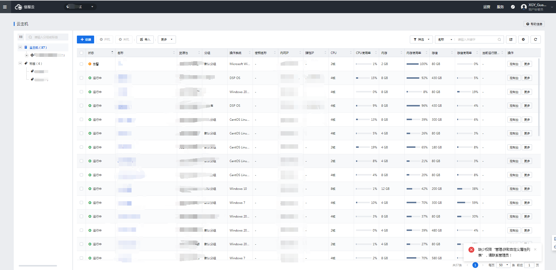The image size is (556, 270).
Task: Check the select-all header checkbox
Action: pyautogui.click(x=82, y=53)
